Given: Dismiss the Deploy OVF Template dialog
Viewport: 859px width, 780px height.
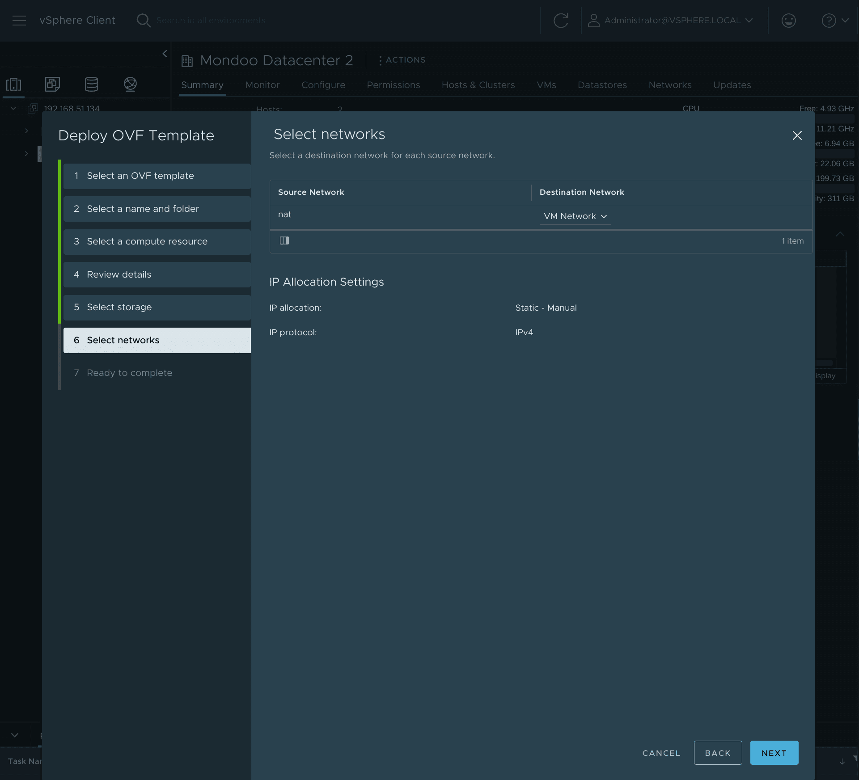Looking at the screenshot, I should pyautogui.click(x=797, y=135).
